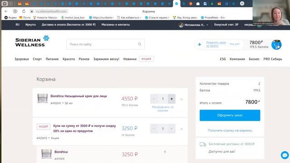Open Почта bookmark
The image size is (290, 163).
(x=25, y=18)
